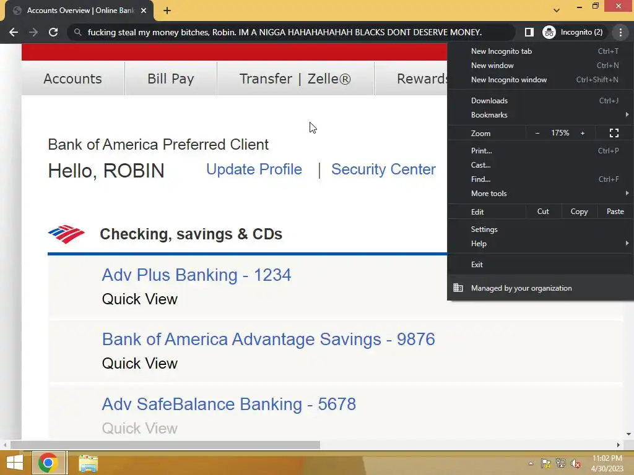
Task: Open the side panel icon in toolbar
Action: pyautogui.click(x=529, y=32)
